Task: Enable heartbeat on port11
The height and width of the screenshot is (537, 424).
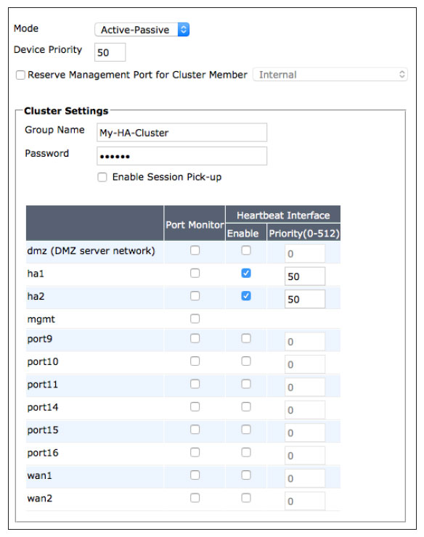Action: 246,385
